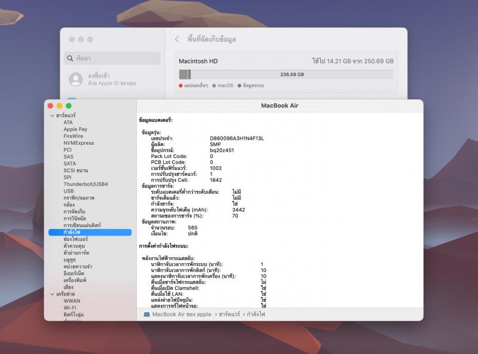
Task: Choose PCI from the hardware list
Action: pyautogui.click(x=68, y=150)
